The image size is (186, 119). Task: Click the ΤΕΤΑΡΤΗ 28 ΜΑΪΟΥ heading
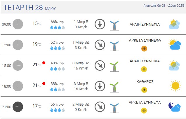coord(29,8)
